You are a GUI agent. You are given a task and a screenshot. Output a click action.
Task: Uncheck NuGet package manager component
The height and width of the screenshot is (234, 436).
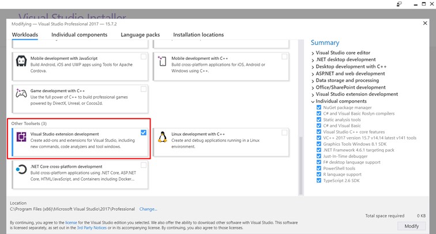click(319, 107)
